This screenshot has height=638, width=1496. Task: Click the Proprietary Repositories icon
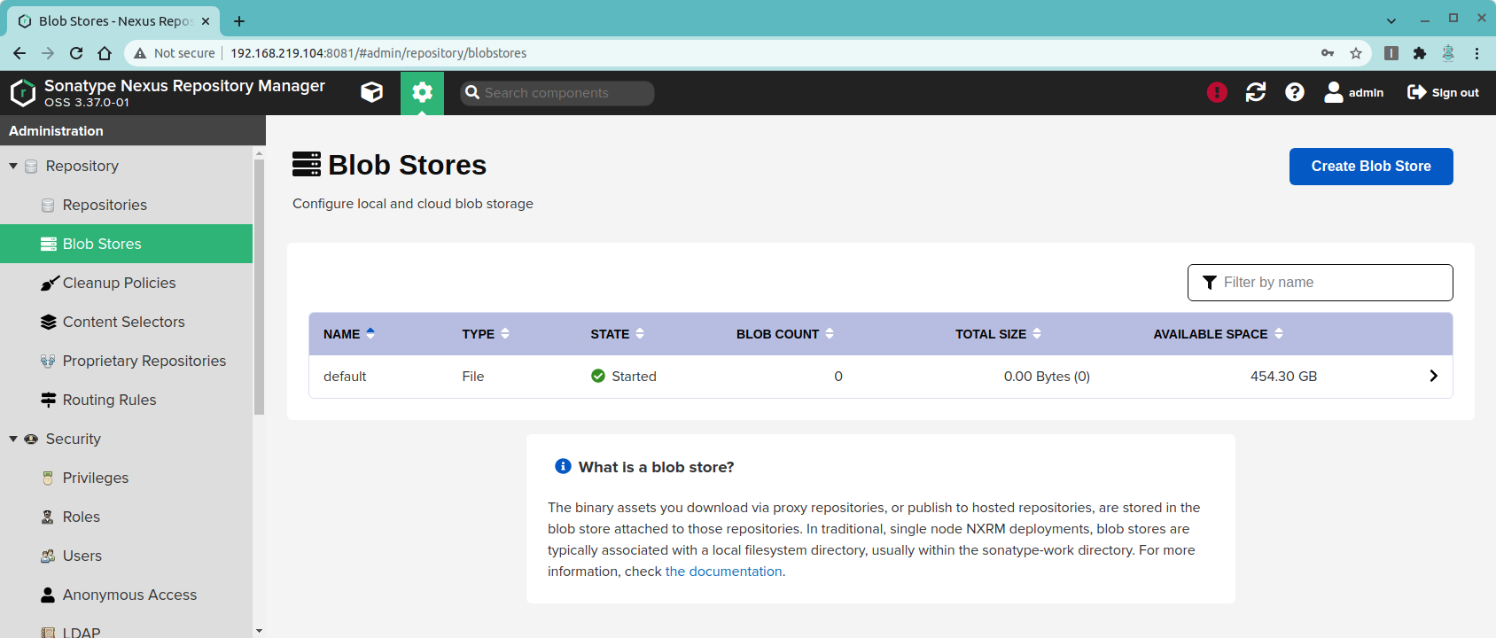(48, 362)
